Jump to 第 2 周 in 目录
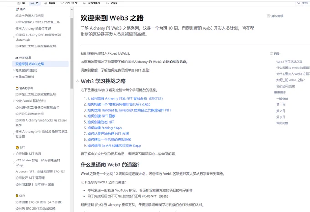310x212 pixels. (x=281, y=111)
